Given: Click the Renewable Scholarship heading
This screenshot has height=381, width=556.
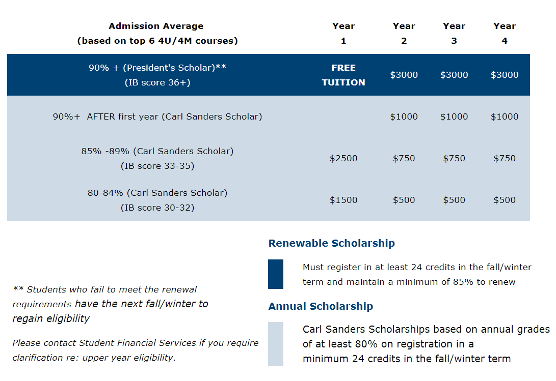Looking at the screenshot, I should (331, 243).
